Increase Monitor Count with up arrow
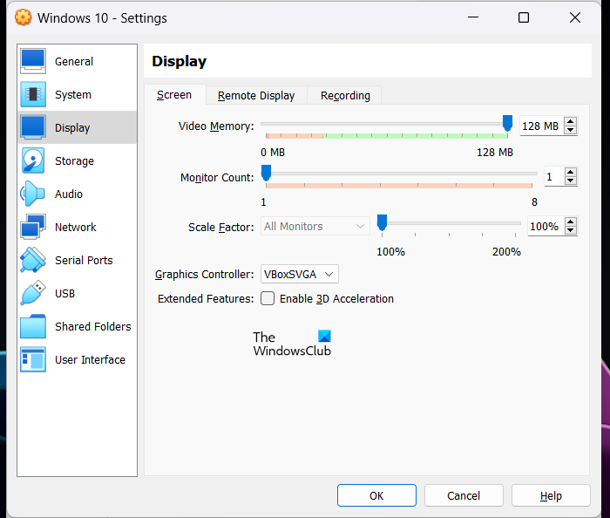 pos(571,172)
